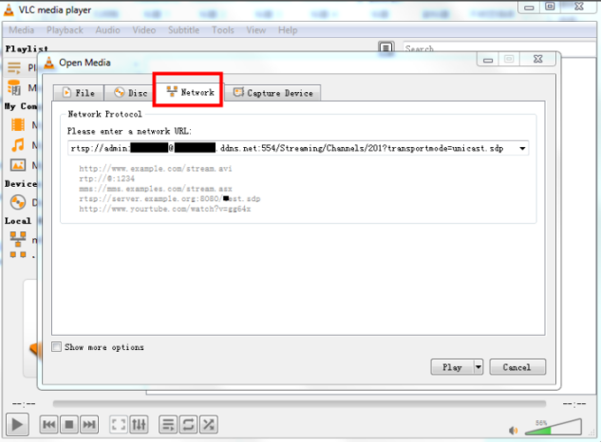Open the Play button dropdown arrow
601x442 pixels.
(479, 367)
